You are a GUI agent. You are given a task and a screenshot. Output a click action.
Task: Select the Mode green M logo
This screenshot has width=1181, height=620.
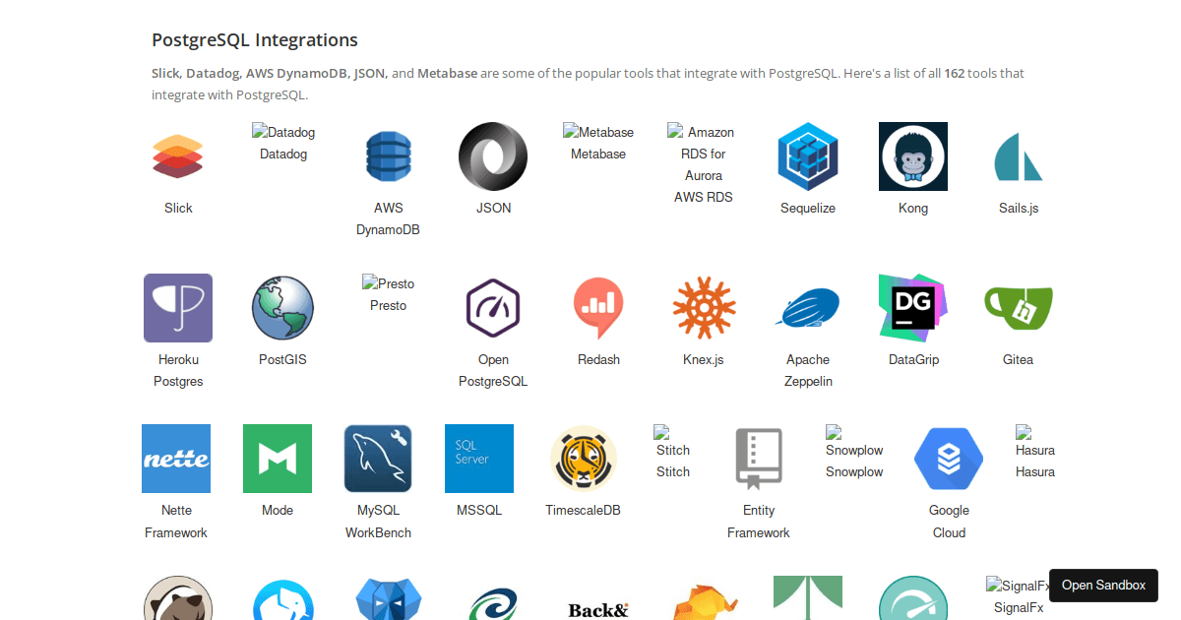point(277,458)
